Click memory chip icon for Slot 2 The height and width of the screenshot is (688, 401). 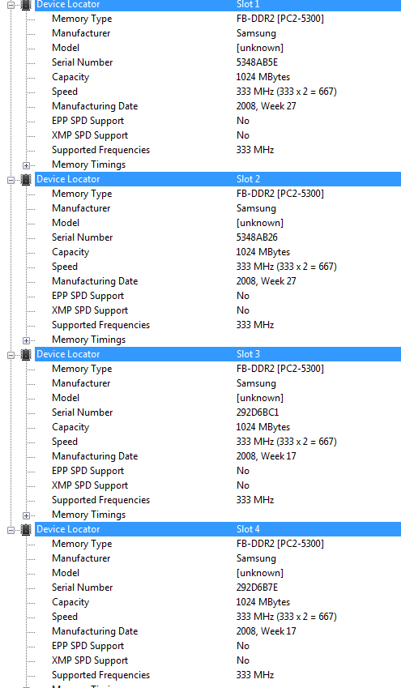26,179
